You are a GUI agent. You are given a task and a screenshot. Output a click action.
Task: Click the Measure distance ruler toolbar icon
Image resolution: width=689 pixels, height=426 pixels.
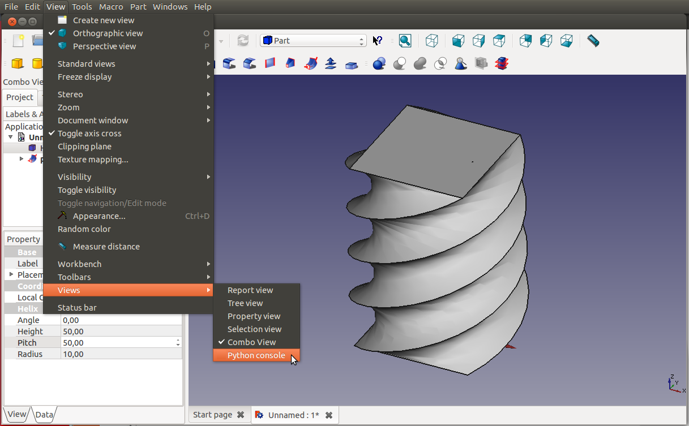593,41
